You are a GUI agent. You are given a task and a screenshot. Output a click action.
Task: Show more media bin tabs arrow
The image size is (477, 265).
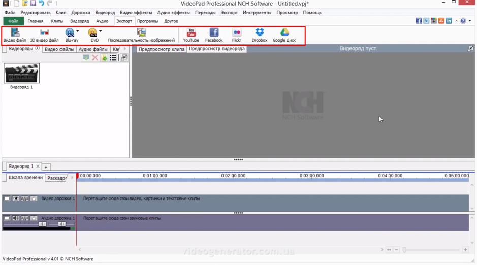pos(125,49)
